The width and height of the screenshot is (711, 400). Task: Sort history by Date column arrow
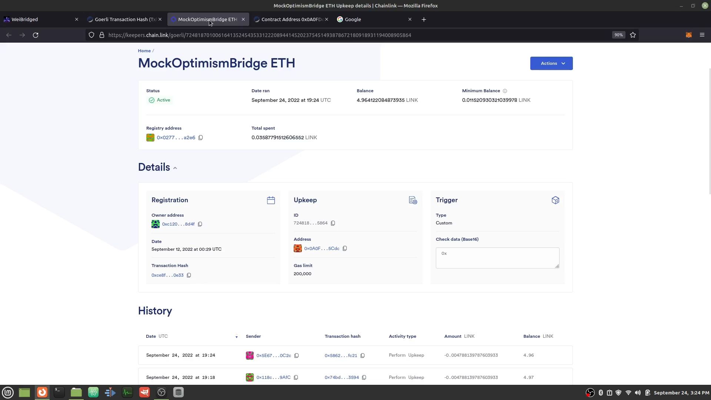pos(237,337)
